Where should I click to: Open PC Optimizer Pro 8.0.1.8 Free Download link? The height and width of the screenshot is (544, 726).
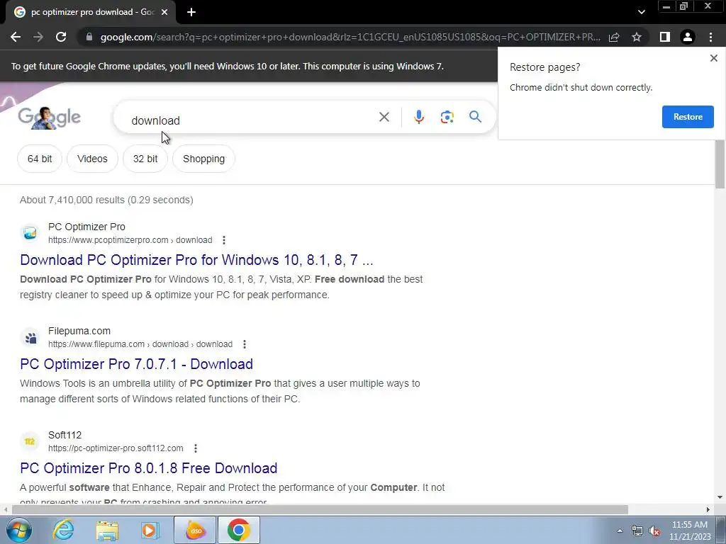148,468
